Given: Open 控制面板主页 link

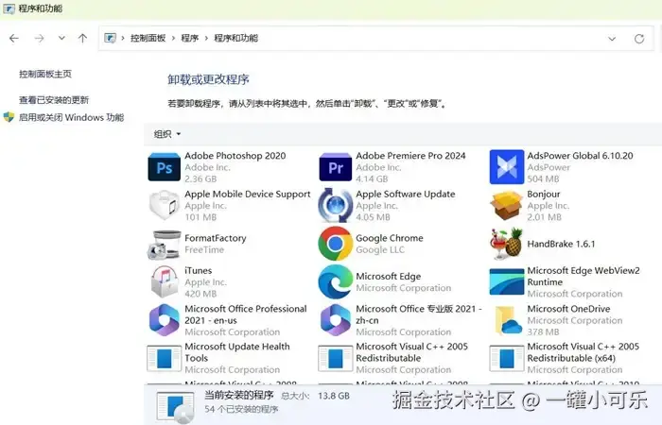Looking at the screenshot, I should click(x=45, y=75).
